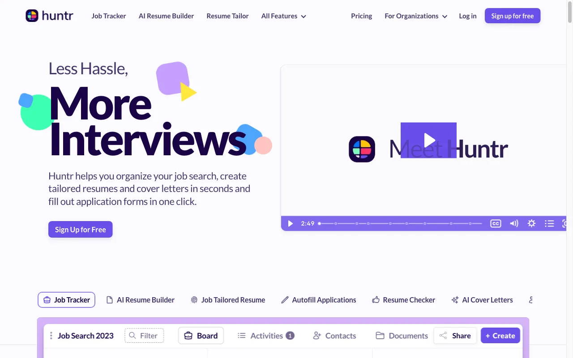Image resolution: width=573 pixels, height=358 pixels.
Task: Open the video chapters list icon
Action: tap(549, 223)
